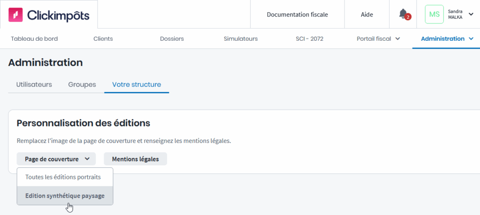This screenshot has width=480, height=215.
Task: Expand the Administration dropdown
Action: pyautogui.click(x=447, y=39)
